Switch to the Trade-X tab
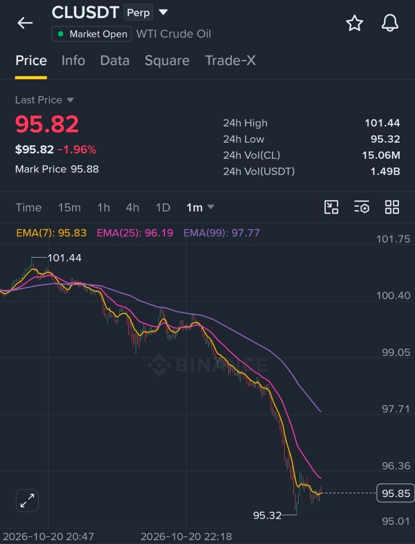 tap(230, 60)
